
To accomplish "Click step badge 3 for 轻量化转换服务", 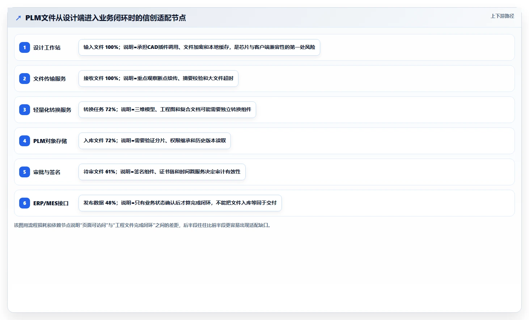I will pyautogui.click(x=25, y=110).
